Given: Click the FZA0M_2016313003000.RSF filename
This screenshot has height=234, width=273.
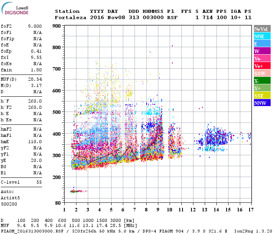Looking at the screenshot, I should (x=32, y=231).
